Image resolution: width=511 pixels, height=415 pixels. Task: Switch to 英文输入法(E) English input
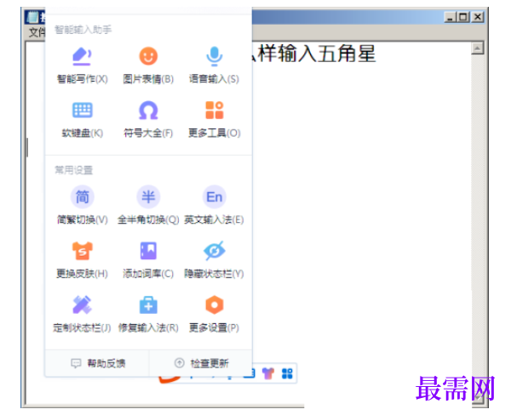tap(214, 206)
